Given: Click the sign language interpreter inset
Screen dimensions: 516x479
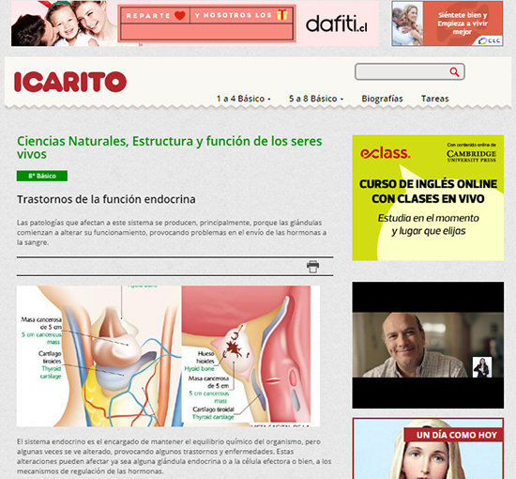Looking at the screenshot, I should (x=482, y=367).
